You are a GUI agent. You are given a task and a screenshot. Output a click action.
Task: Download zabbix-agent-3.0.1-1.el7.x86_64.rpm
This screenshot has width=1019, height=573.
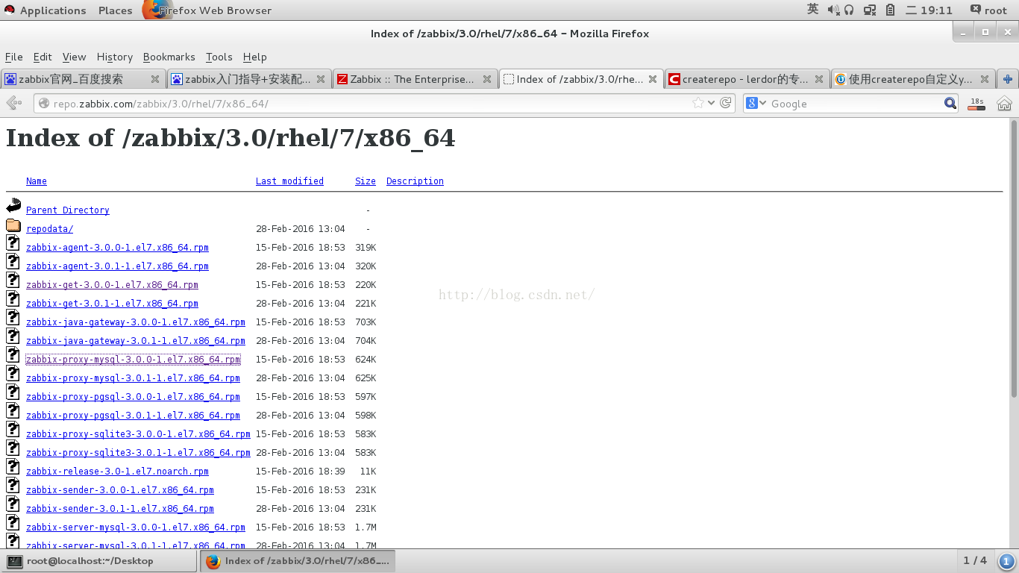point(117,266)
